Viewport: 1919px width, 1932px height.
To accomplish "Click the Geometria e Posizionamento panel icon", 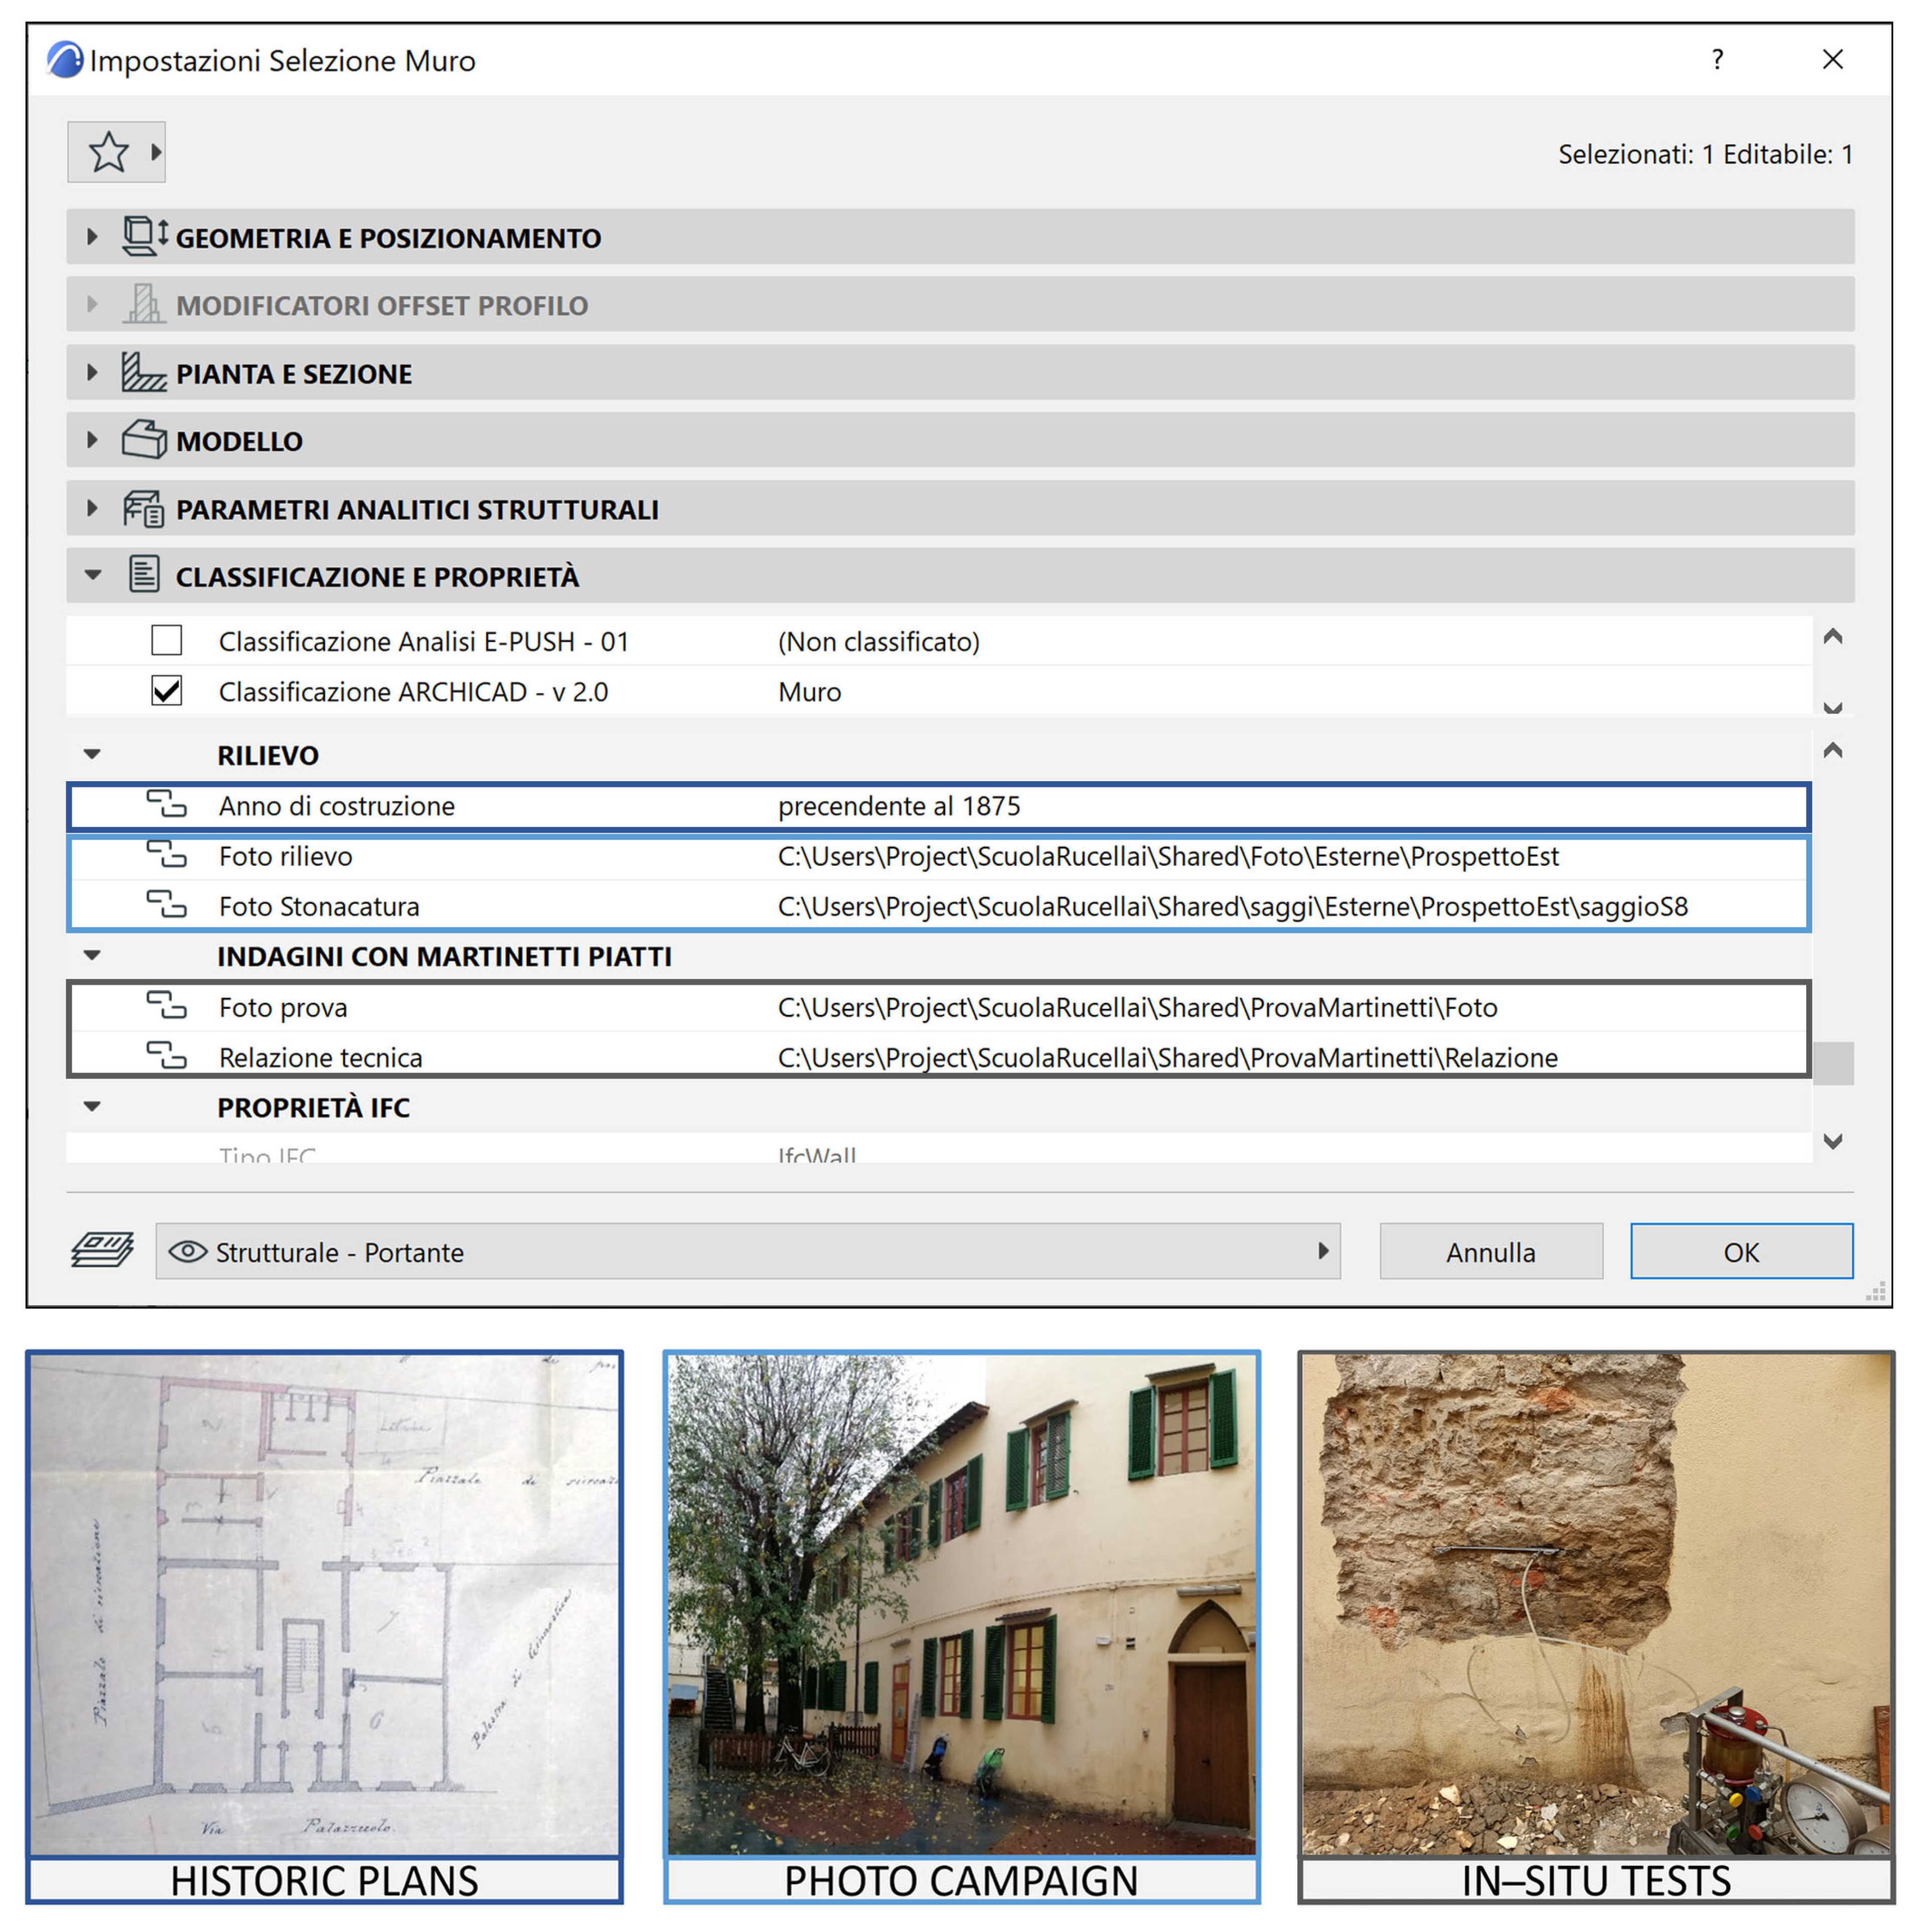I will pyautogui.click(x=144, y=237).
